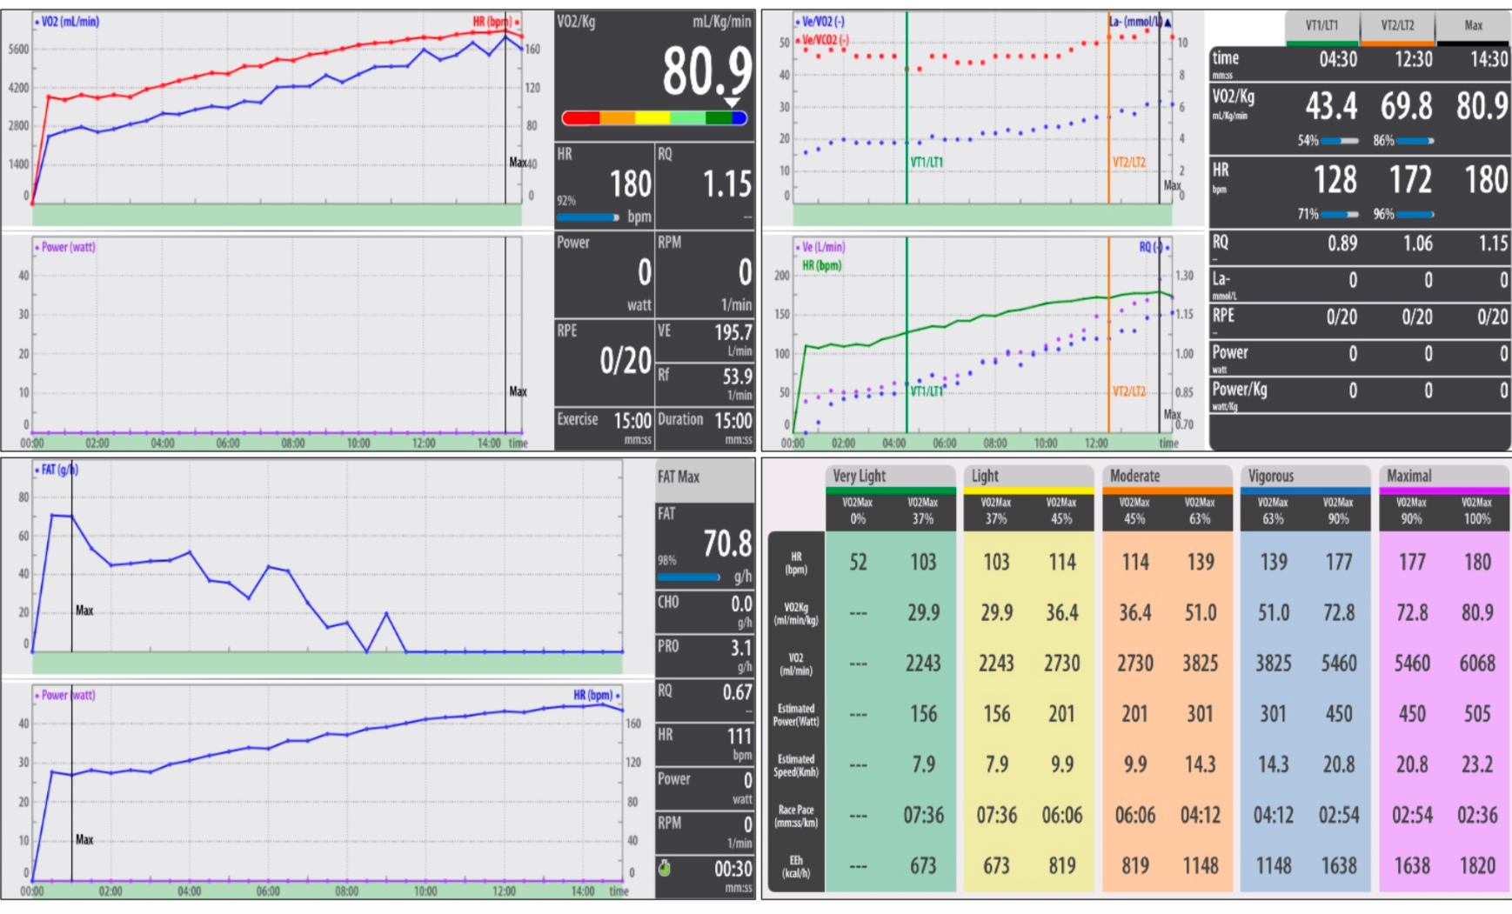
Task: Select the orange VT2/LT2 marker in the Ve/VO2 chart
Action: tap(1108, 108)
